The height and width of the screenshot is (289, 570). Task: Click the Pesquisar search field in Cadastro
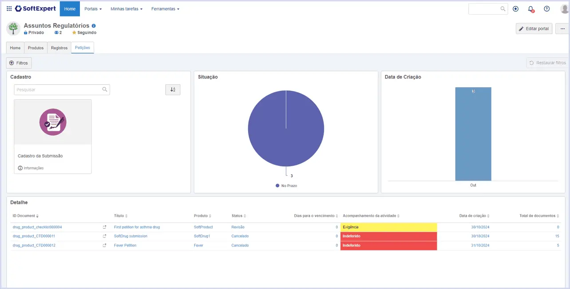pyautogui.click(x=62, y=90)
